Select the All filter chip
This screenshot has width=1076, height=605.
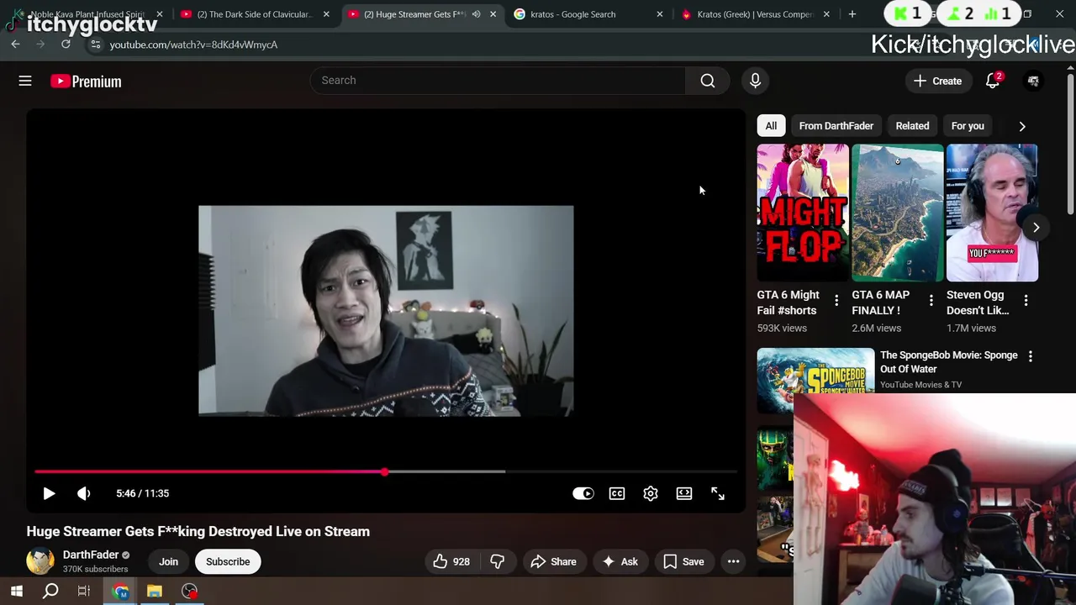[771, 126]
